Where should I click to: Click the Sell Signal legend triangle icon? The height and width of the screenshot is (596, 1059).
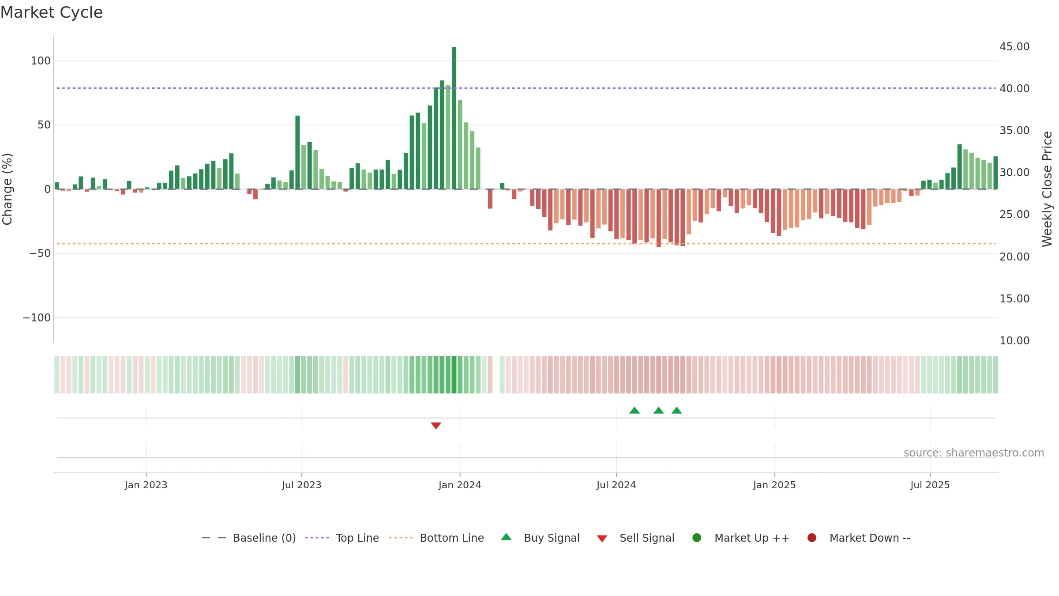(x=602, y=539)
